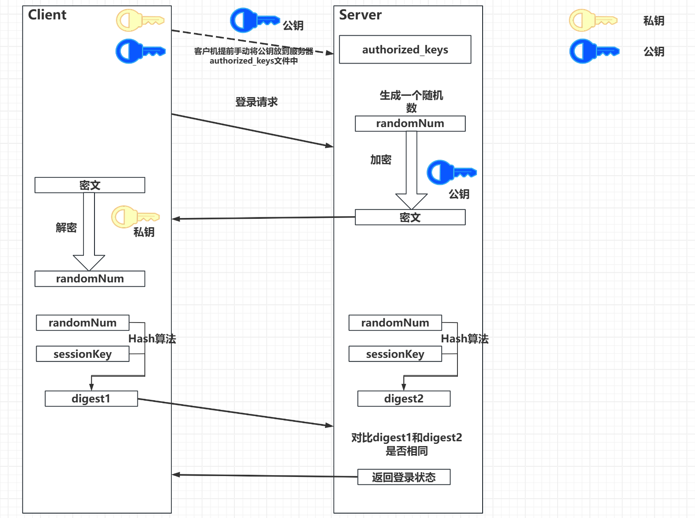Click the Client randomNum box below the decrypt arrow
The width and height of the screenshot is (695, 518).
tap(90, 279)
